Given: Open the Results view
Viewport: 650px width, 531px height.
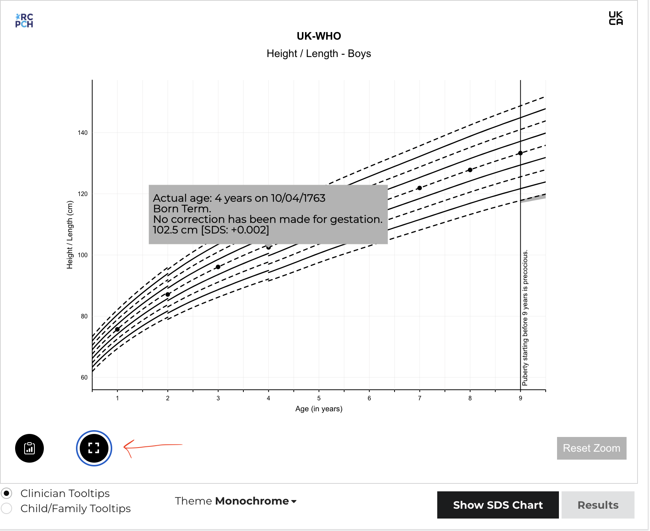Looking at the screenshot, I should (597, 505).
